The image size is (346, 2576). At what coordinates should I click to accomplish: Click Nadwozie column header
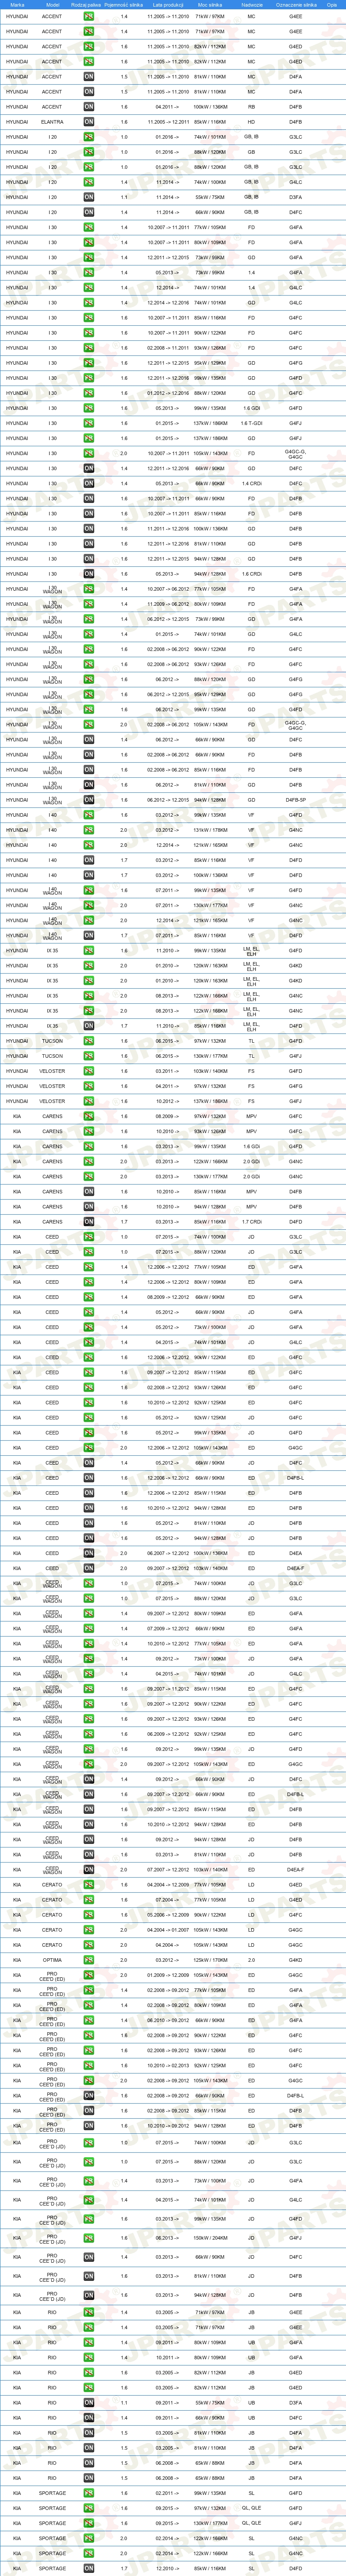pyautogui.click(x=251, y=5)
